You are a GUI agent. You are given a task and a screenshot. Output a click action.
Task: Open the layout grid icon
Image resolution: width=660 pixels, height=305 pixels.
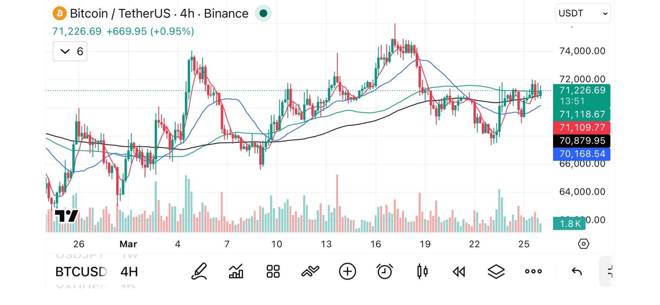coord(273,272)
